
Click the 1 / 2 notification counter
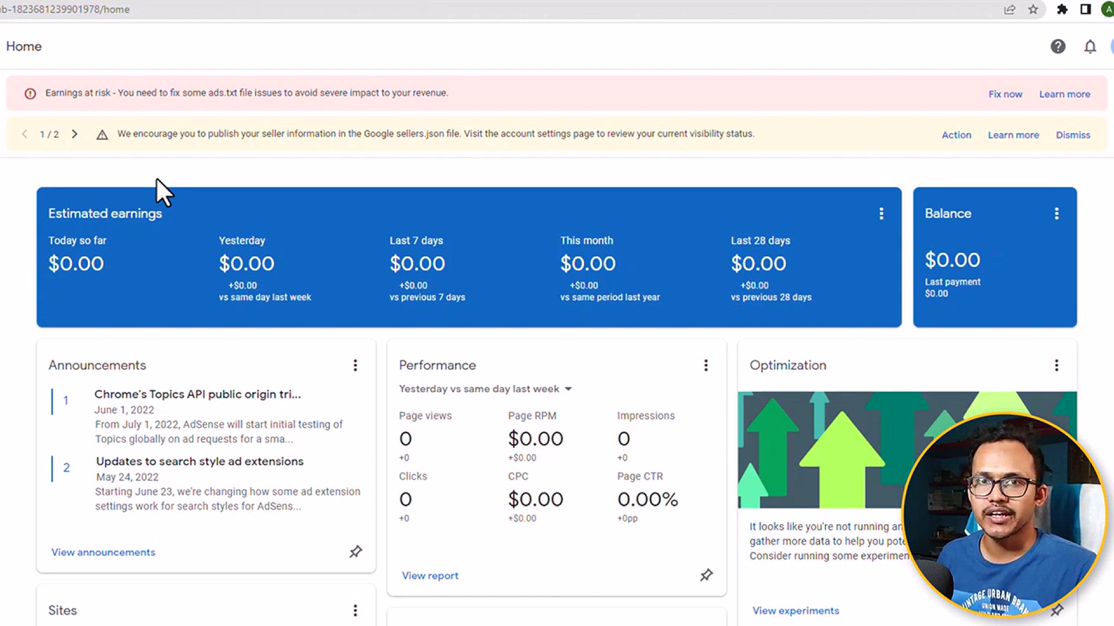(49, 134)
